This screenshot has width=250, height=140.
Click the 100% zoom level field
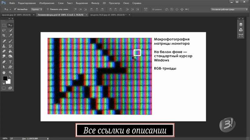(x=5, y=138)
